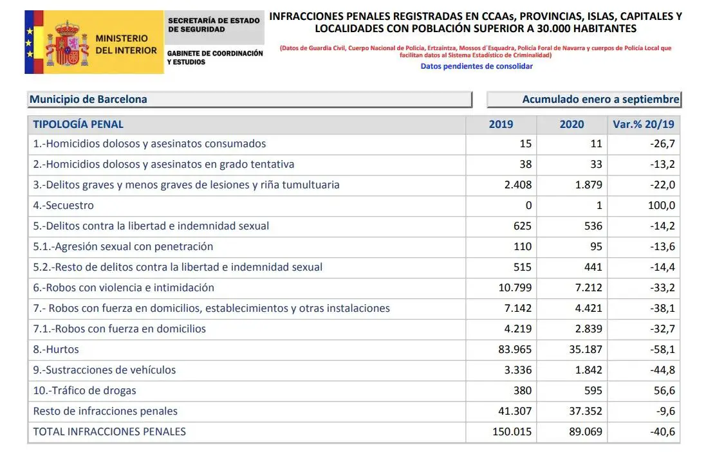Screen dimensions: 706x452
Task: Select '6.-Robos con violencia e intimidación' label
Action: click(124, 288)
